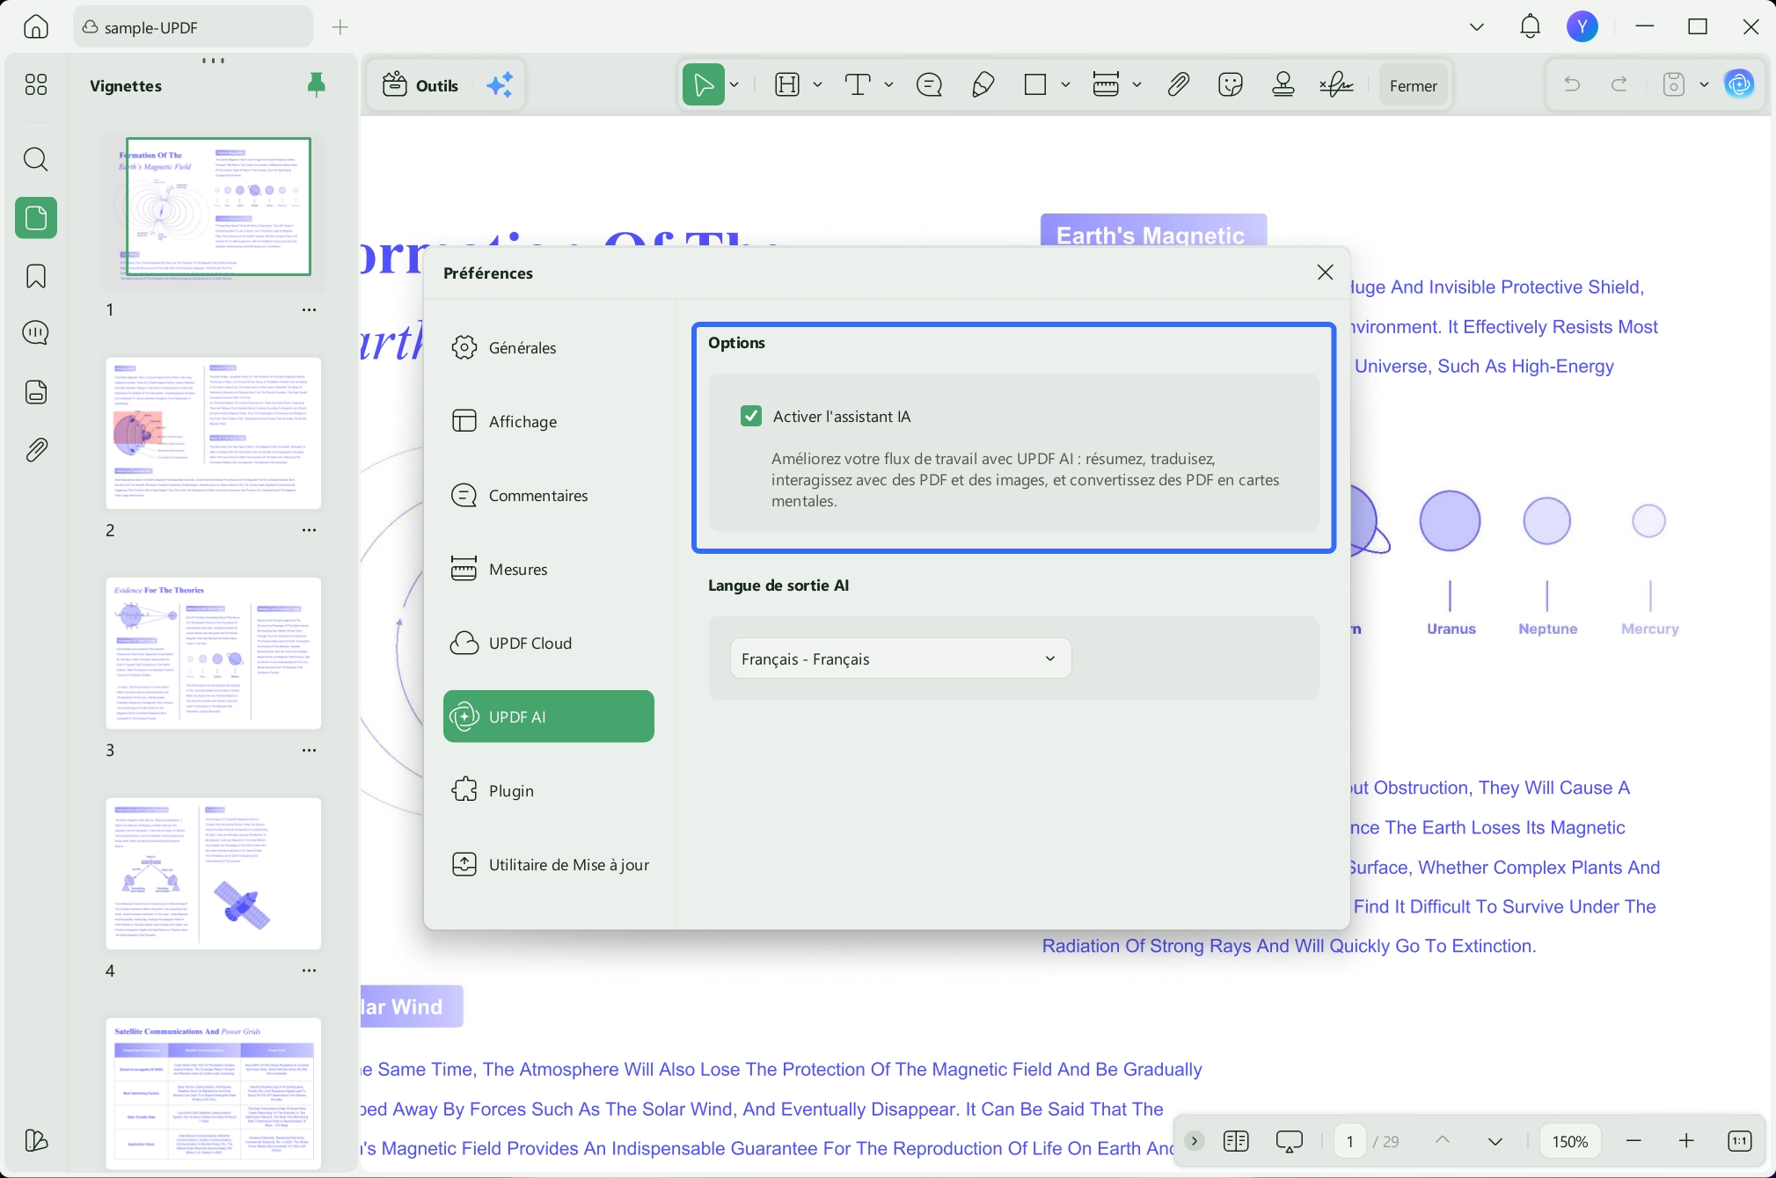Click the Fermer button
The image size is (1776, 1178).
[x=1414, y=85]
